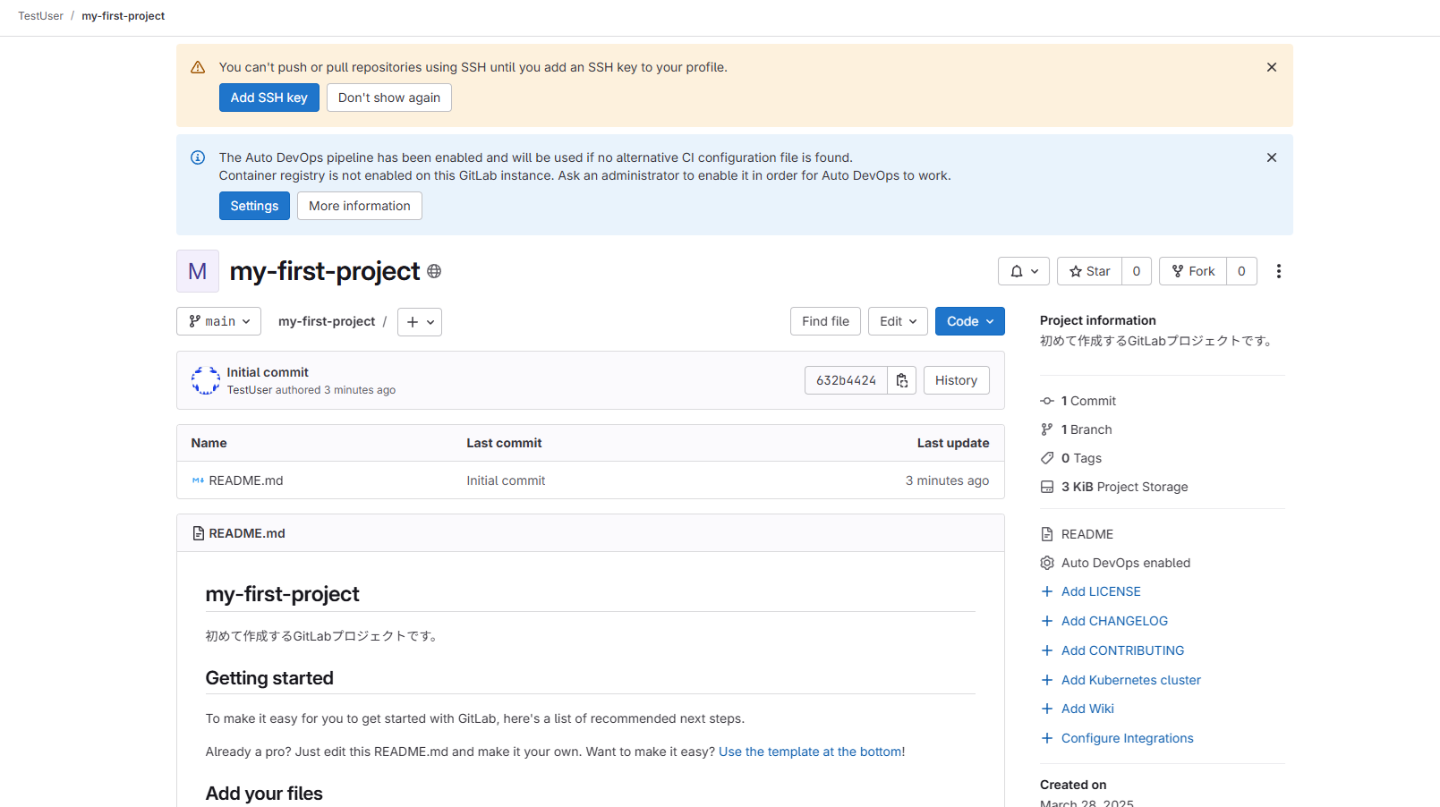This screenshot has width=1440, height=807.
Task: Click the document icon beside sidebar README
Action: coord(1047,534)
